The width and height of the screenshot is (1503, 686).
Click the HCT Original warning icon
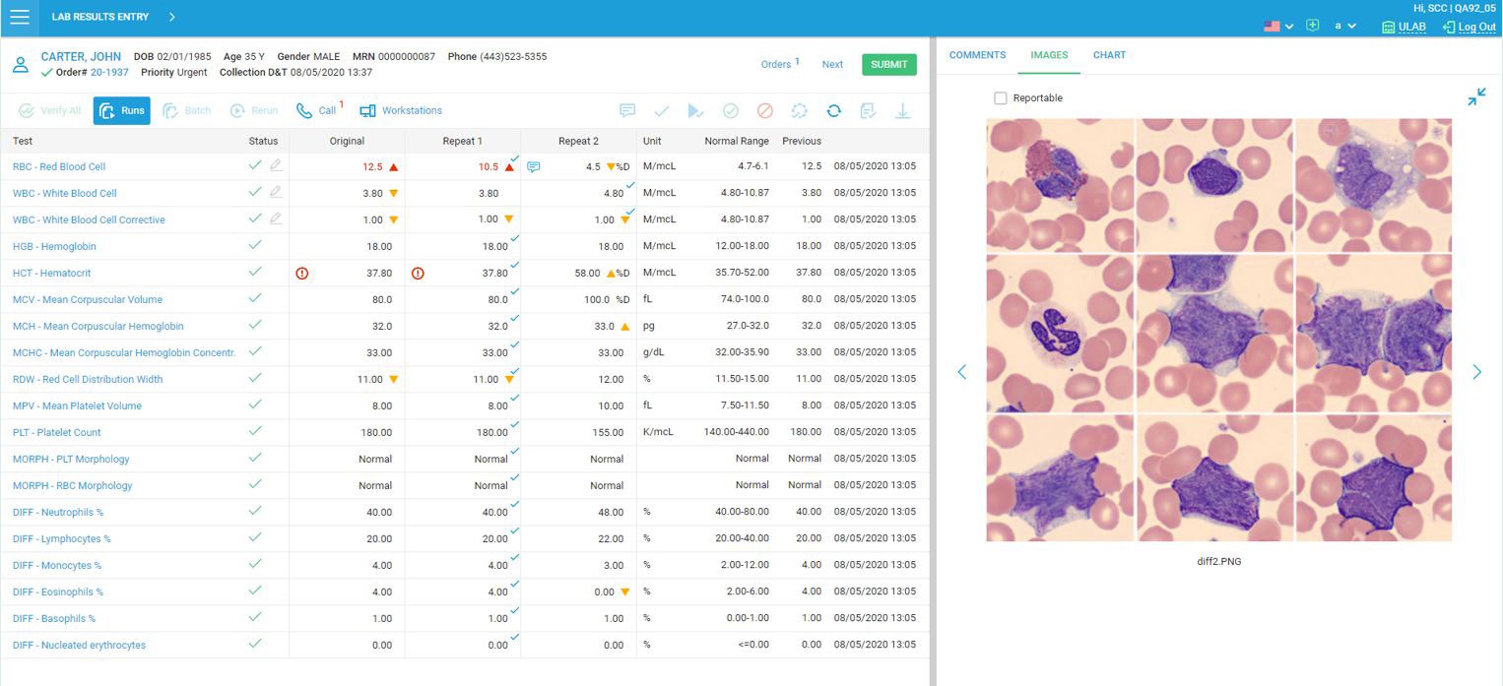(x=302, y=274)
